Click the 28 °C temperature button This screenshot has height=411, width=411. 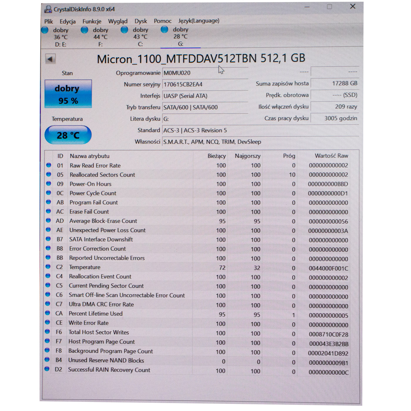click(x=68, y=135)
